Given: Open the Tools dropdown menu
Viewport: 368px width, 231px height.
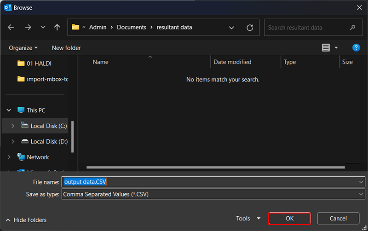Looking at the screenshot, I should tap(248, 219).
